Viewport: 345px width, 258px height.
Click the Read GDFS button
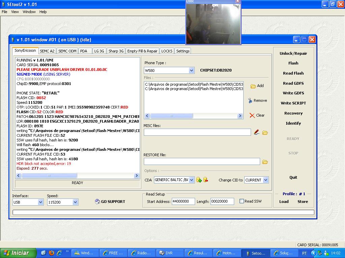tap(293, 83)
